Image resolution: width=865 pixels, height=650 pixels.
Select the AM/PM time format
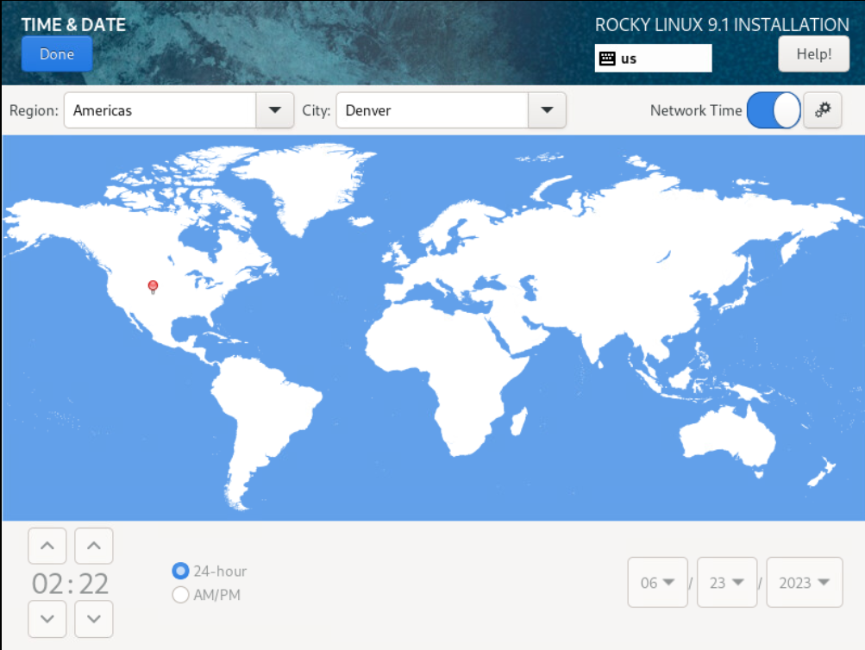[x=181, y=595]
